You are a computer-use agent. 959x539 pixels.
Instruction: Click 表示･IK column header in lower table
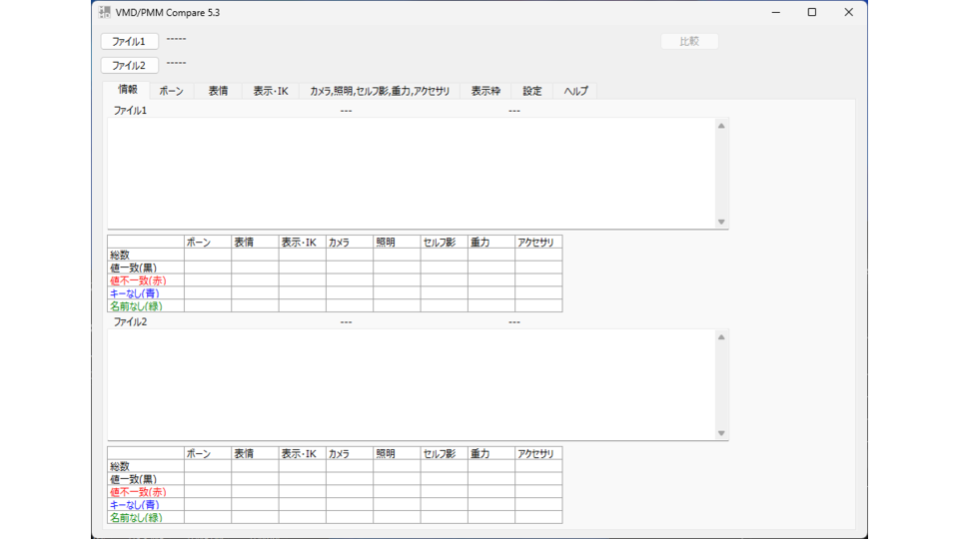[x=302, y=453]
